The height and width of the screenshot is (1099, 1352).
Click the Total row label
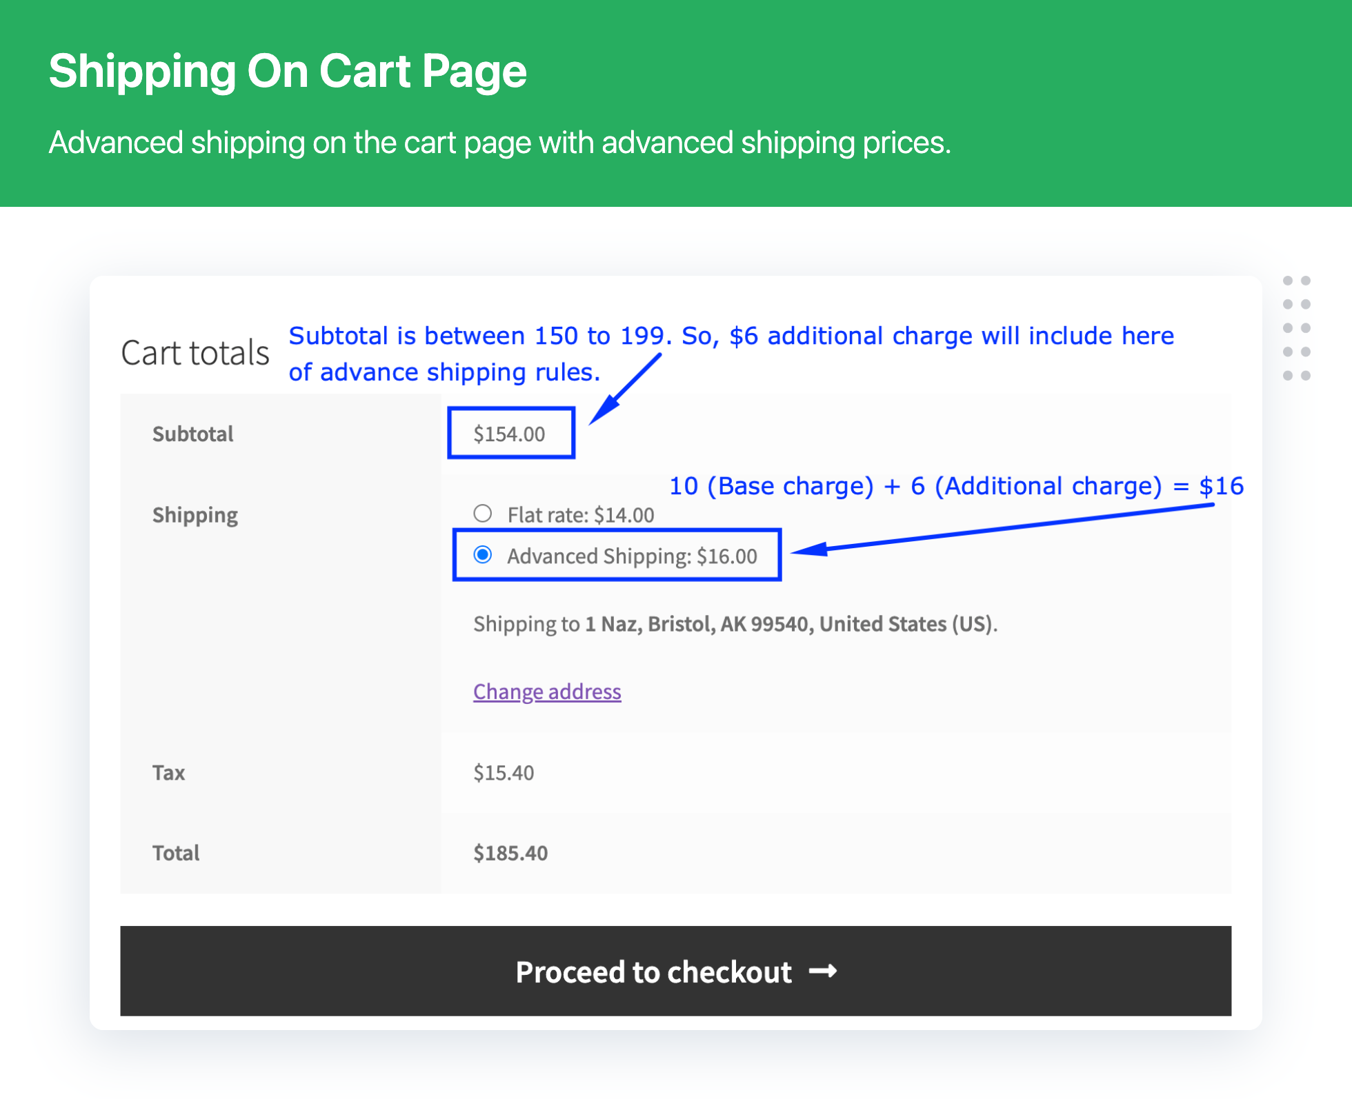pos(176,854)
